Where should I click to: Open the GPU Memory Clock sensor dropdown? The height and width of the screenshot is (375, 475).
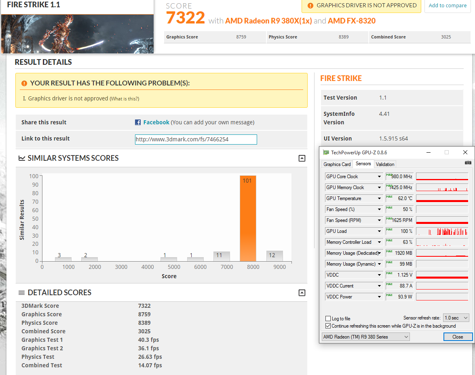tap(379, 187)
